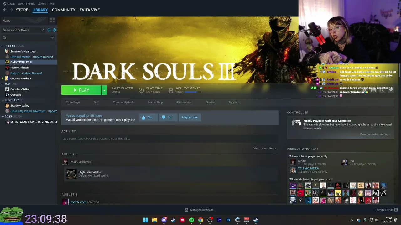Open the Help menu
This screenshot has height=225, width=401.
[51, 4]
